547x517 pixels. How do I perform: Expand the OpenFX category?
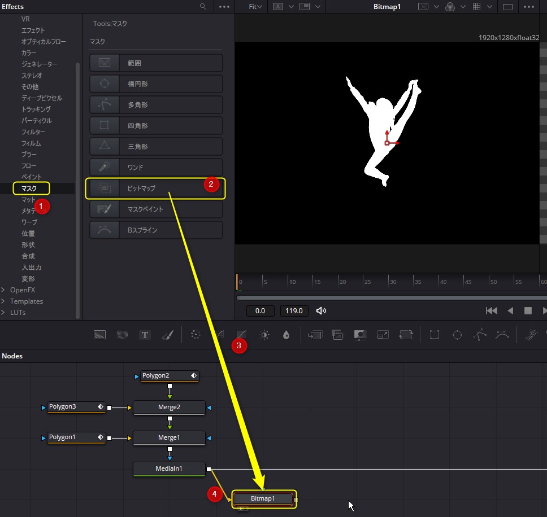coord(3,290)
